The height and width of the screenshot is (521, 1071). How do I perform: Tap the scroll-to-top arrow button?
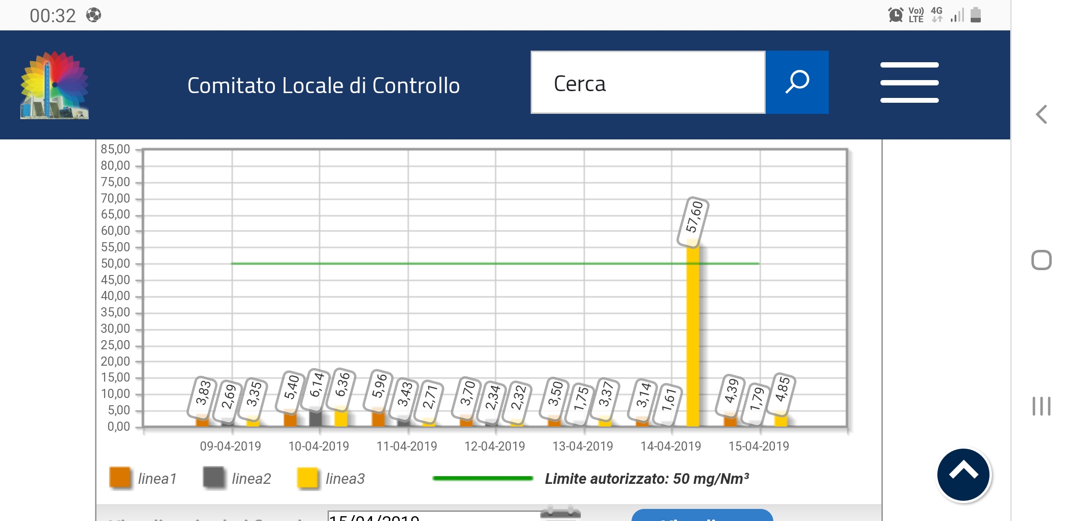[x=963, y=475]
